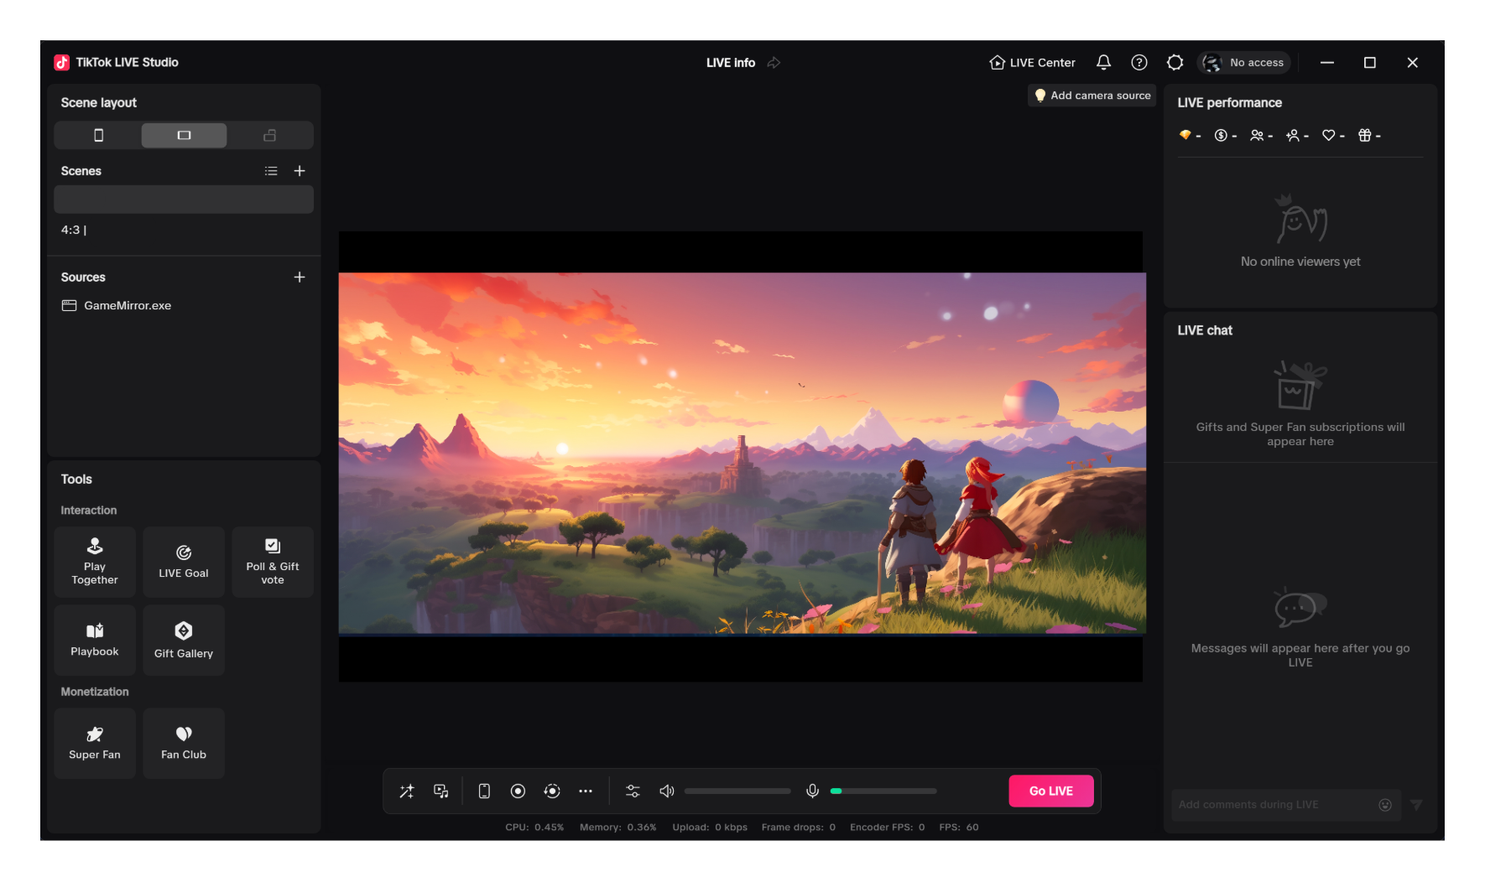
Task: Expand more options with the three dots
Action: pyautogui.click(x=586, y=791)
